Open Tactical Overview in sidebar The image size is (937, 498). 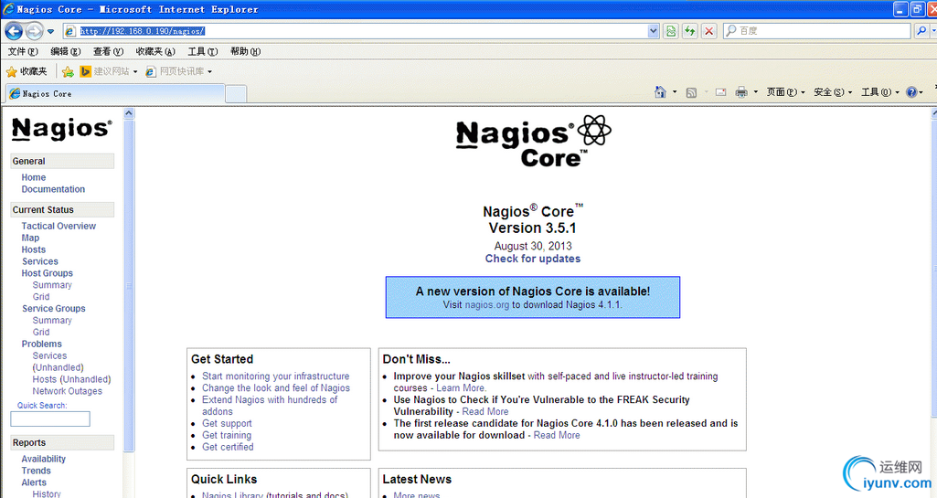59,227
